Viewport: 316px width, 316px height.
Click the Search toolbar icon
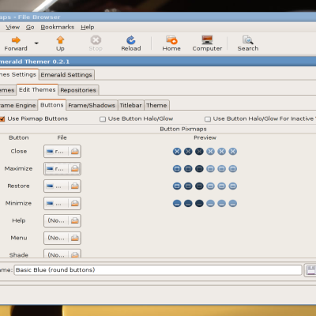248,40
